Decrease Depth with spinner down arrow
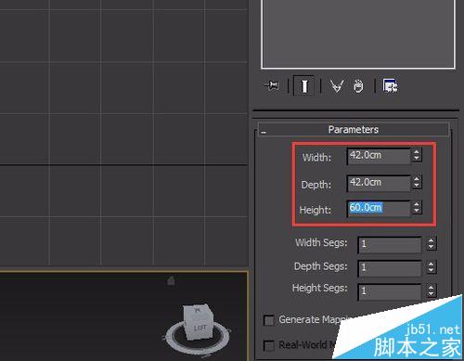464x361 pixels. coord(417,186)
